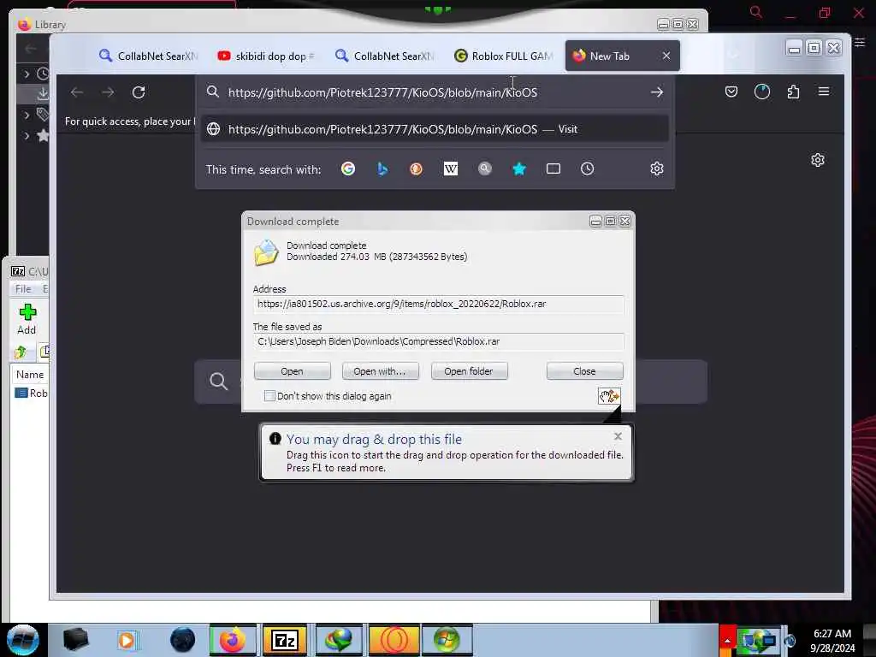
Task: Expand Bookmarks star item in Library sidebar
Action: point(27,136)
